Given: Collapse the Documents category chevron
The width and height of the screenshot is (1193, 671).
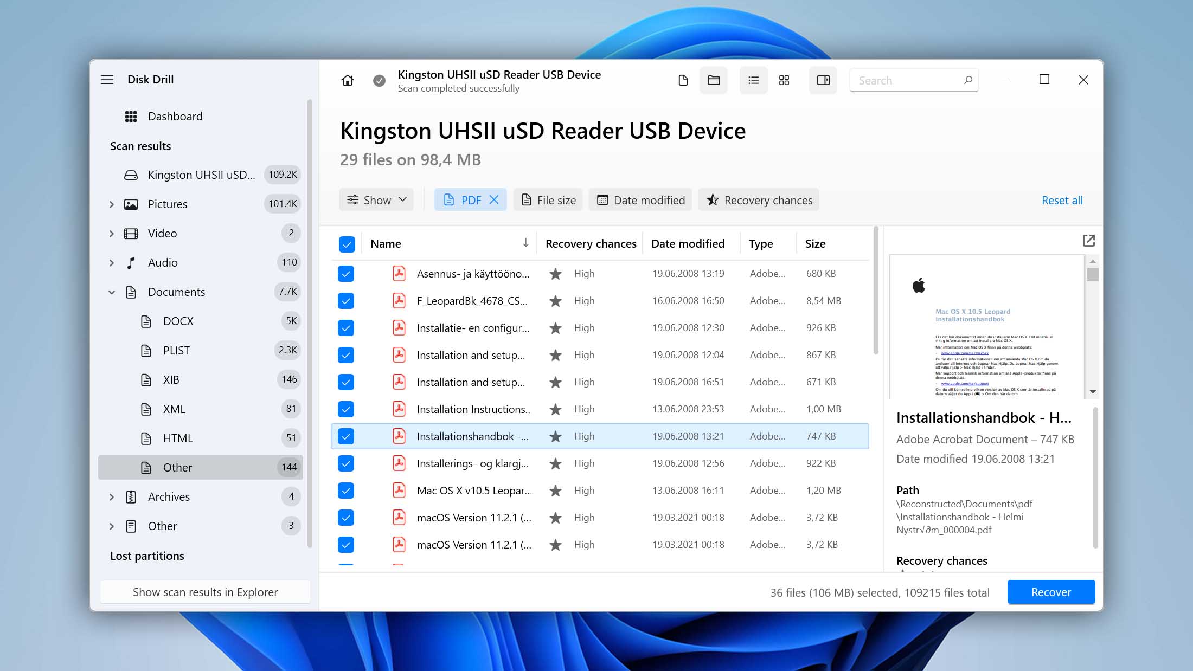Looking at the screenshot, I should pyautogui.click(x=112, y=292).
